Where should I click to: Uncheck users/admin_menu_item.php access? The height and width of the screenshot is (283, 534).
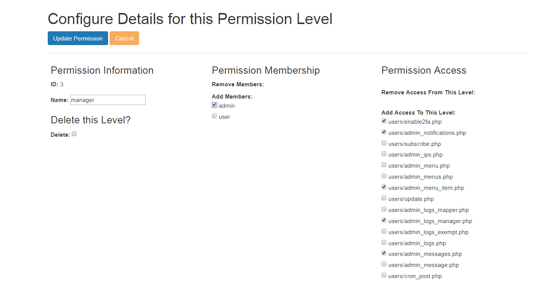[x=384, y=187]
